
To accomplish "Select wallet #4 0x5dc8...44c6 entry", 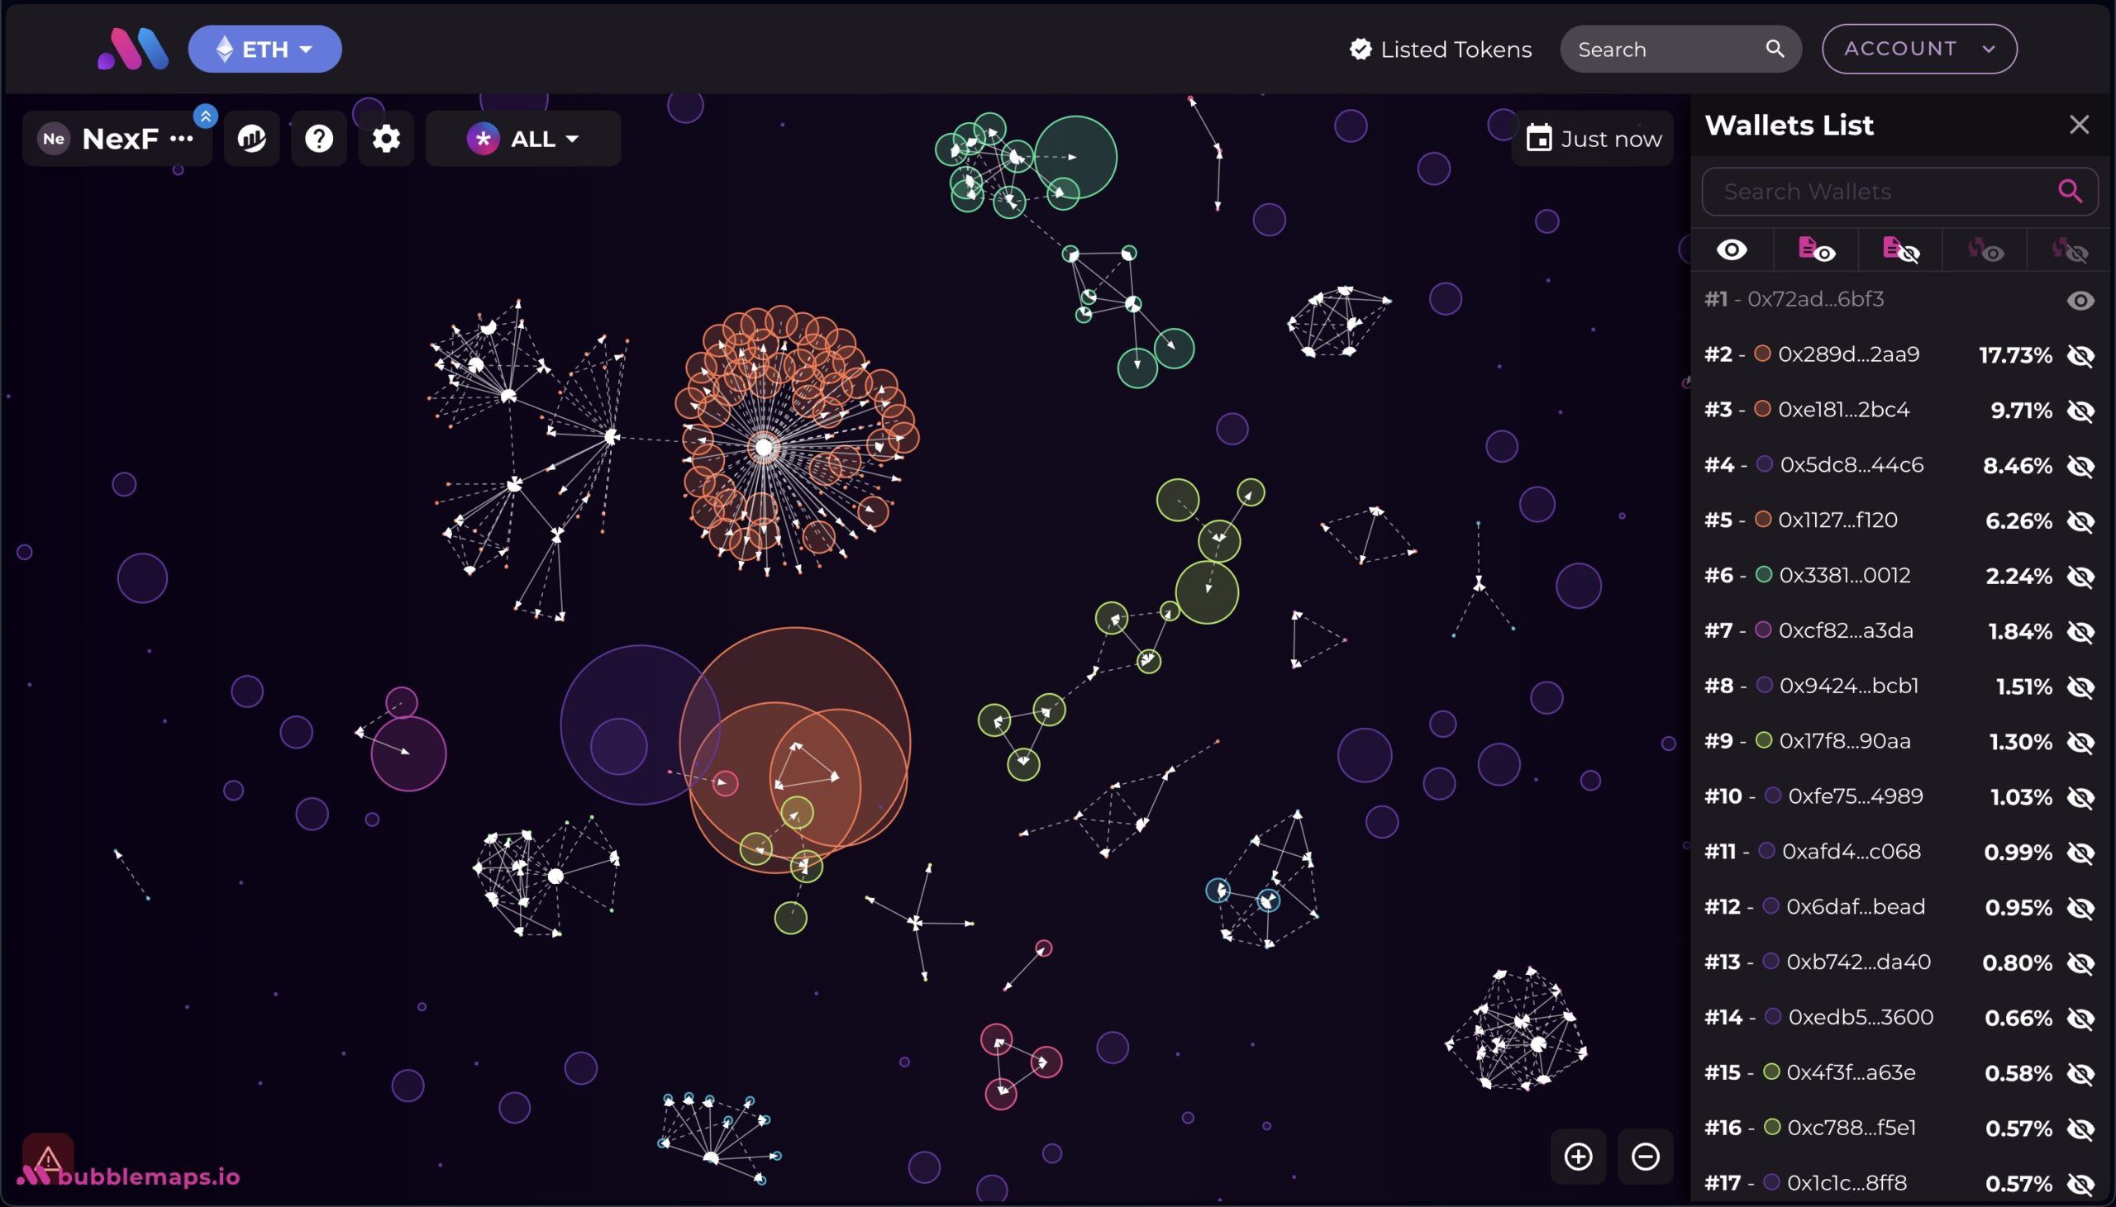I will (x=1851, y=465).
